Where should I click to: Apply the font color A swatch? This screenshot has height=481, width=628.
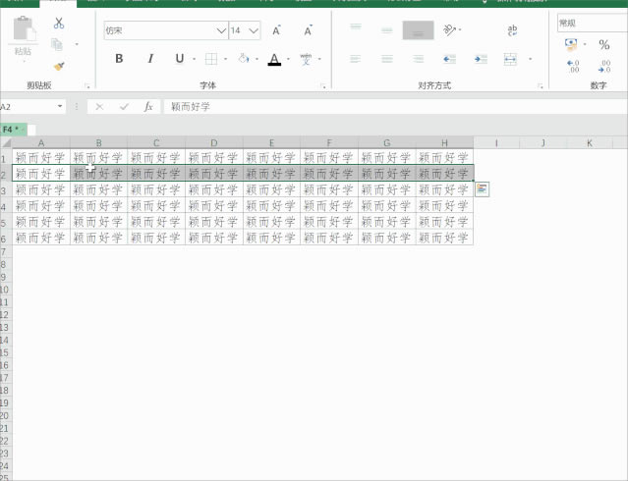[274, 59]
